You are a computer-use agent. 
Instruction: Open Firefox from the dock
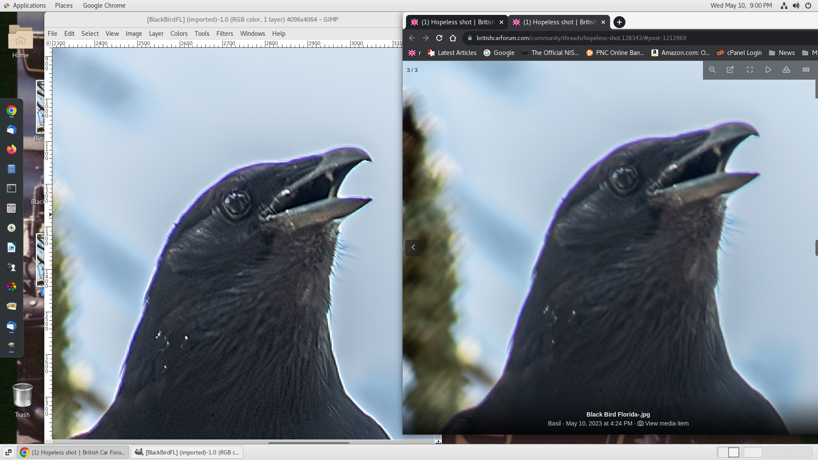tap(12, 149)
